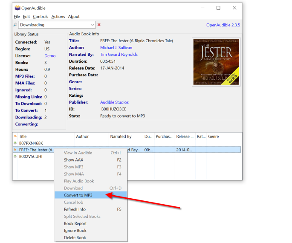Follow the Tim Gerard Reynolds narrator link
292x243 pixels.
click(119, 55)
